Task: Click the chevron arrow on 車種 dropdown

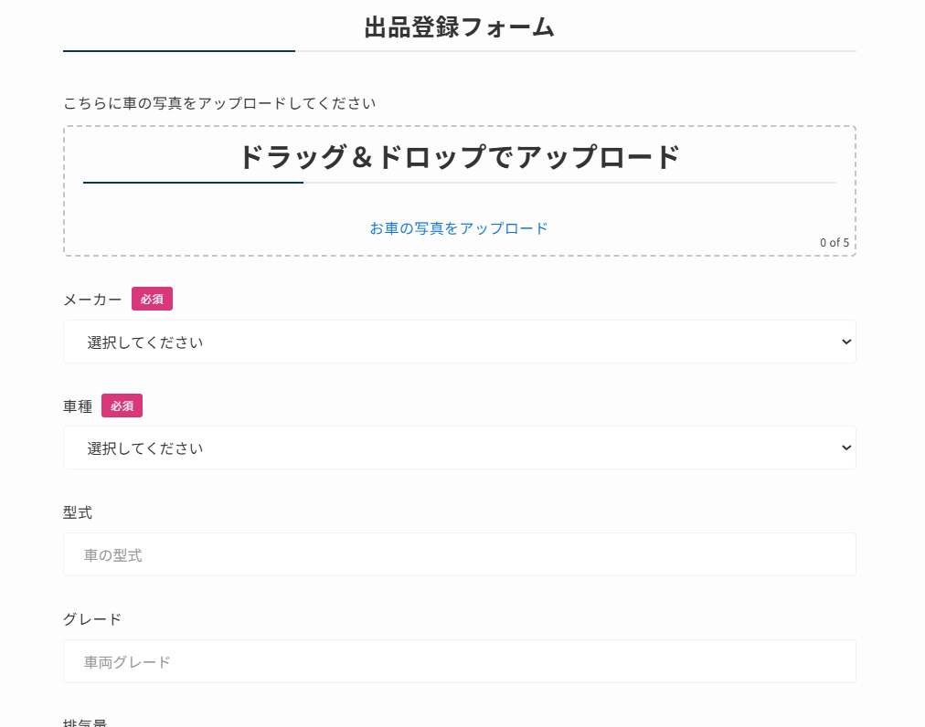Action: tap(845, 448)
